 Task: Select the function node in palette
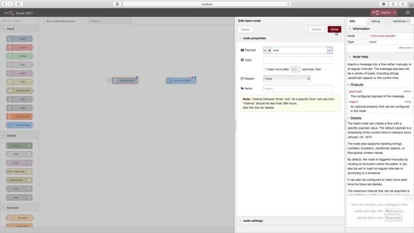(20, 217)
